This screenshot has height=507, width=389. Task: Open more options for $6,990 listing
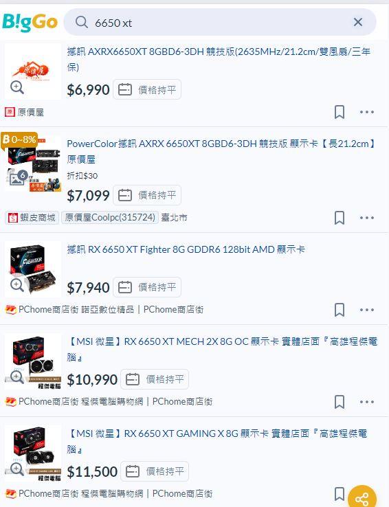(367, 112)
